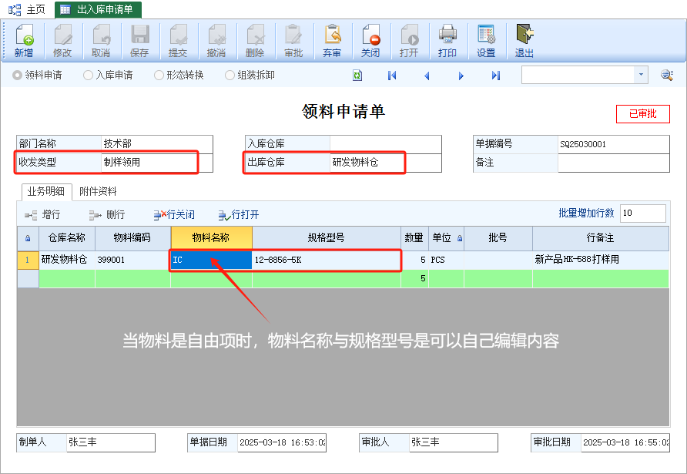Click the unit cell PCS
687x474 pixels.
coord(446,260)
